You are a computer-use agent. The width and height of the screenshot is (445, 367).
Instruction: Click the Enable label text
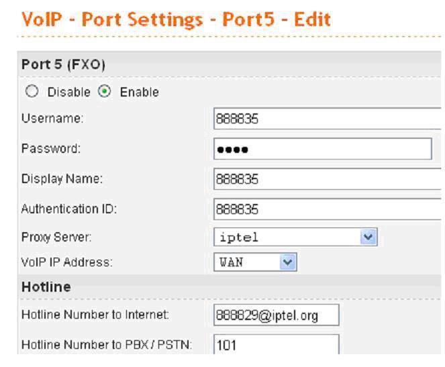(140, 92)
